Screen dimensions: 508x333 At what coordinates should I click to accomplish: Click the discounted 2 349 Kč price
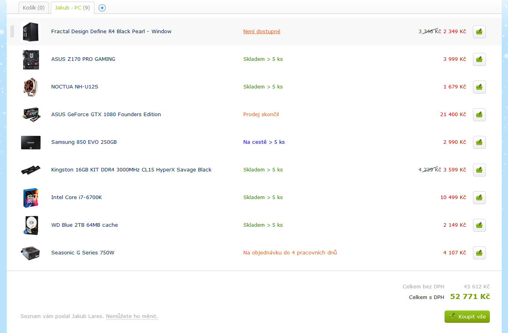point(455,32)
